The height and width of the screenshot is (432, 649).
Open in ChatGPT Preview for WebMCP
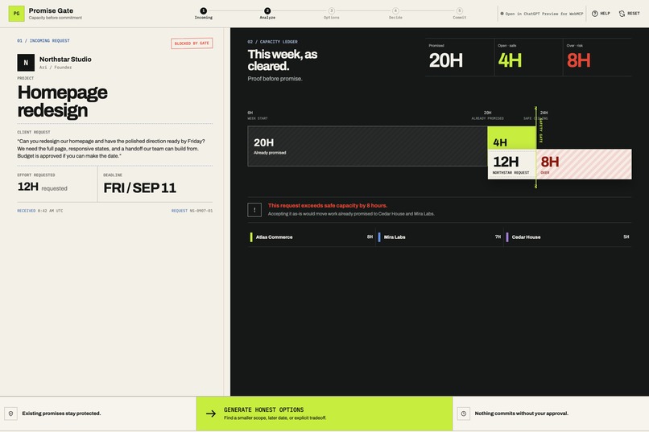(541, 14)
